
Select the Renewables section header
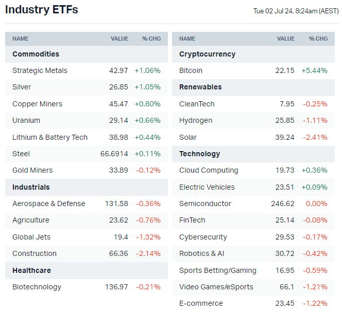(200, 87)
